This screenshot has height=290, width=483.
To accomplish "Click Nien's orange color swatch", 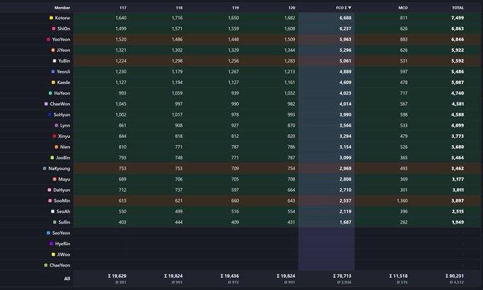I will [56, 147].
